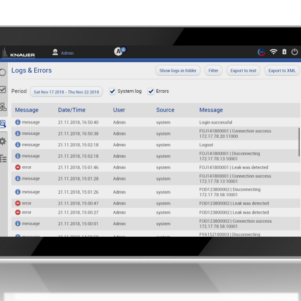This screenshot has height=301, width=301.
Task: Click the Show logs in folder button
Action: point(178,70)
